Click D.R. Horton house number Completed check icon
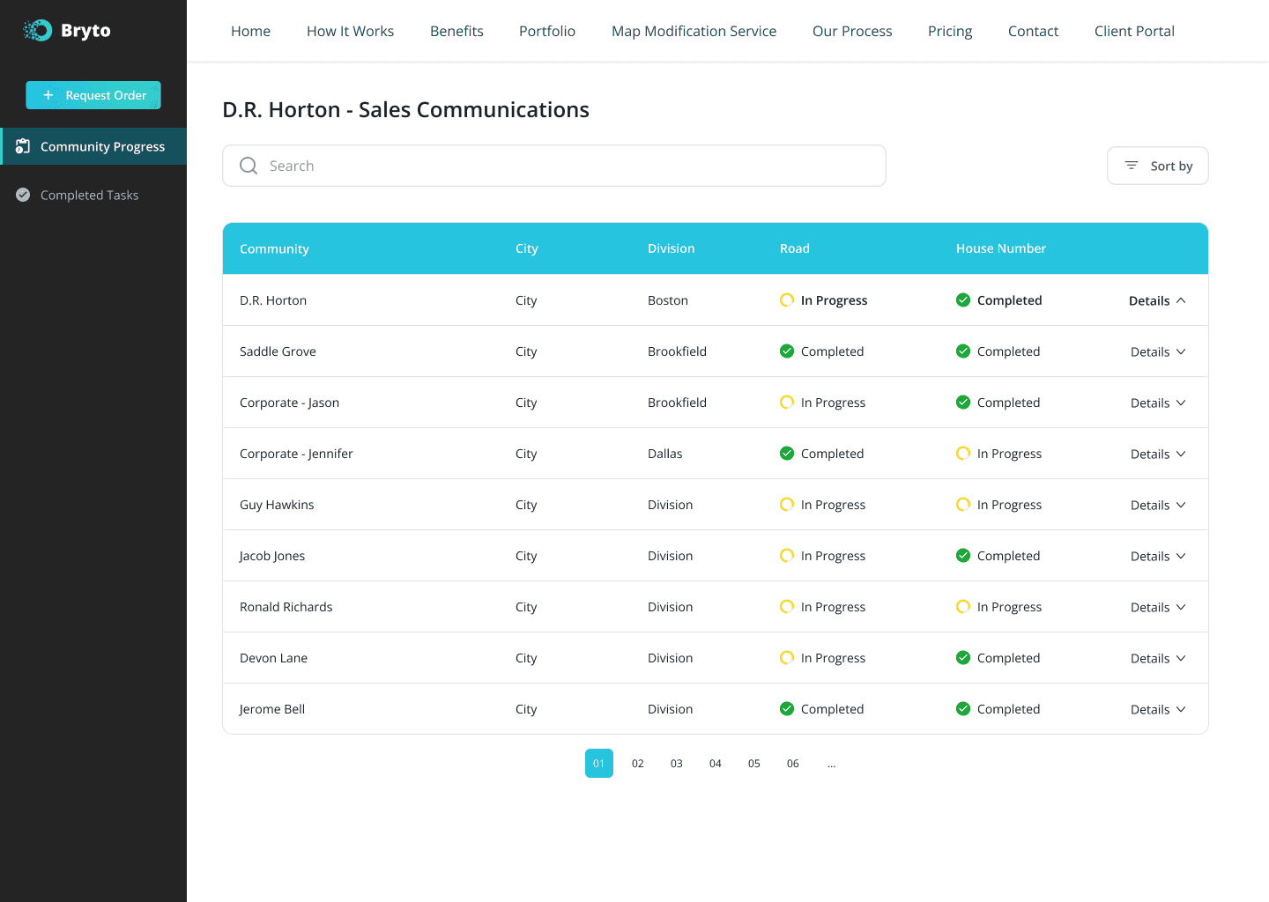 click(x=963, y=300)
